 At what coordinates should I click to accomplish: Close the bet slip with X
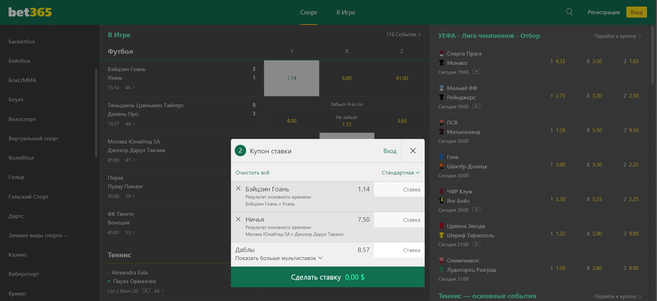click(413, 151)
